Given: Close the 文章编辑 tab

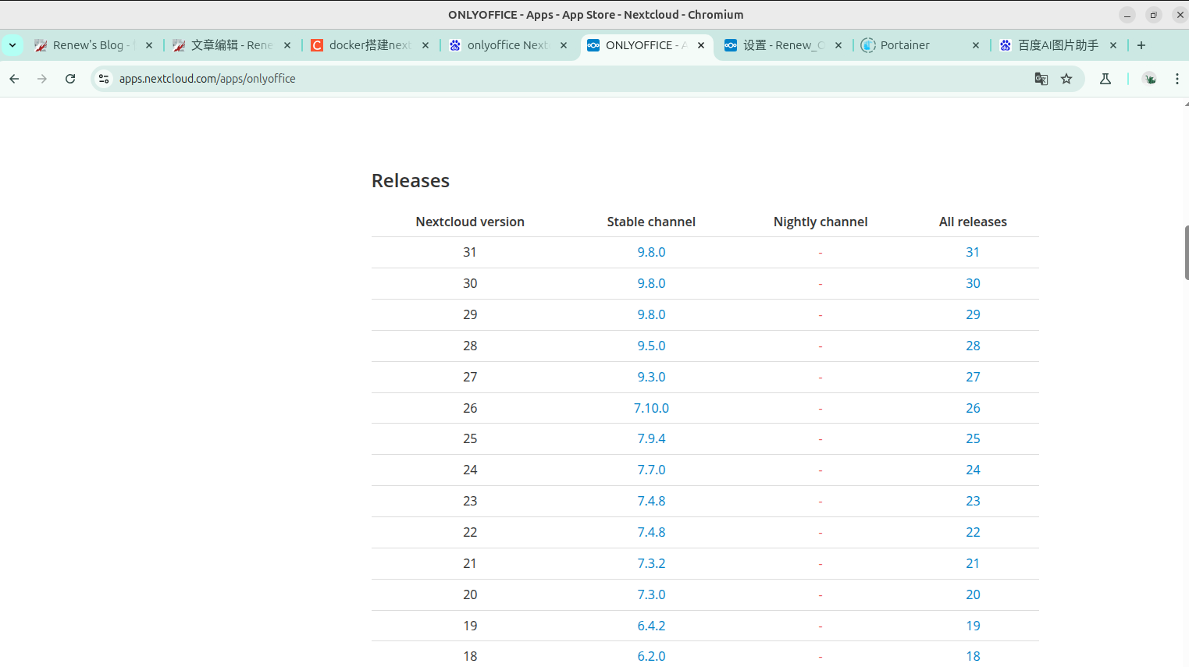Looking at the screenshot, I should (287, 45).
